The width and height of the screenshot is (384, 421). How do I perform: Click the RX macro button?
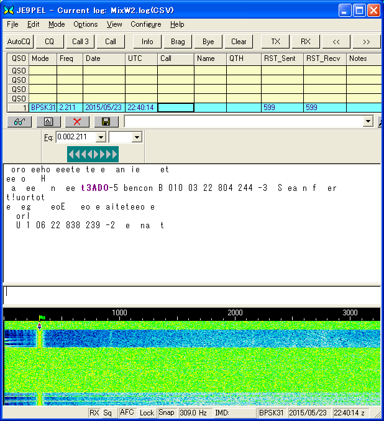point(306,42)
